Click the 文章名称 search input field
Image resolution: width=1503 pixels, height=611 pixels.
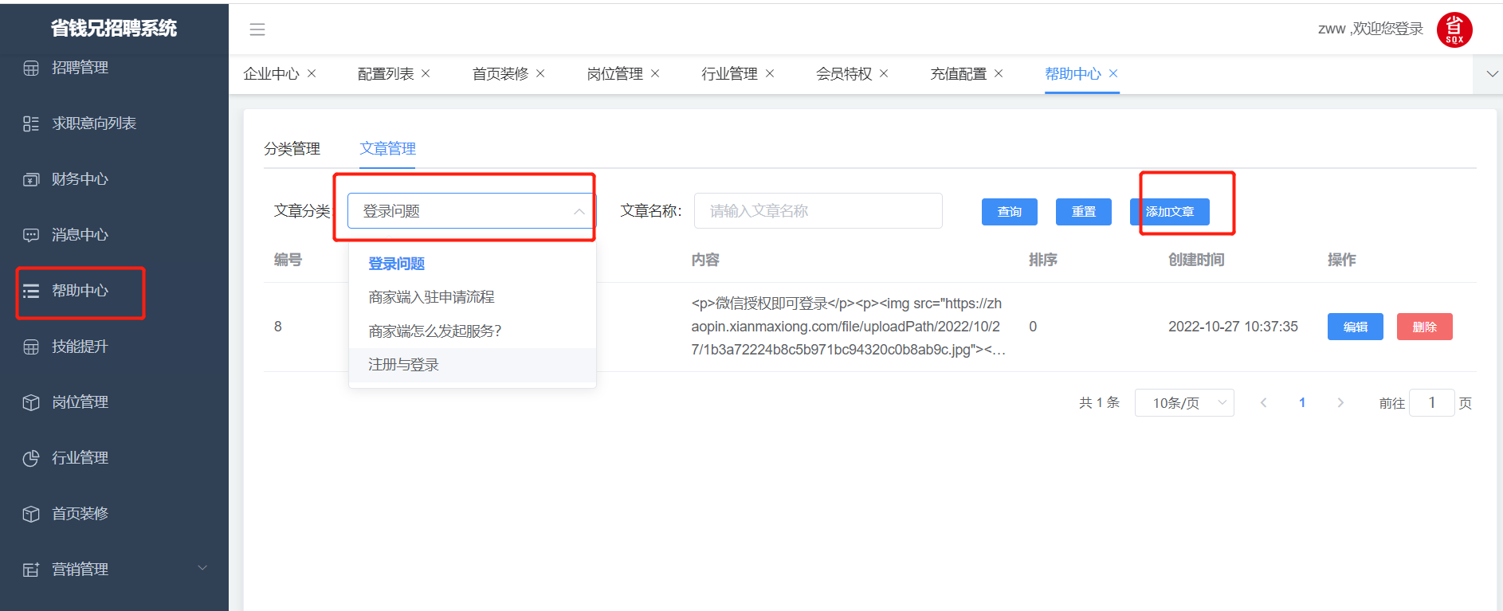(818, 211)
